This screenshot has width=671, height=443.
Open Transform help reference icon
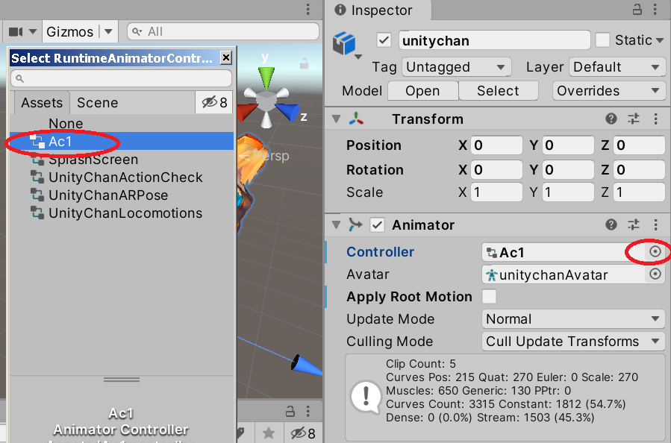pos(611,119)
